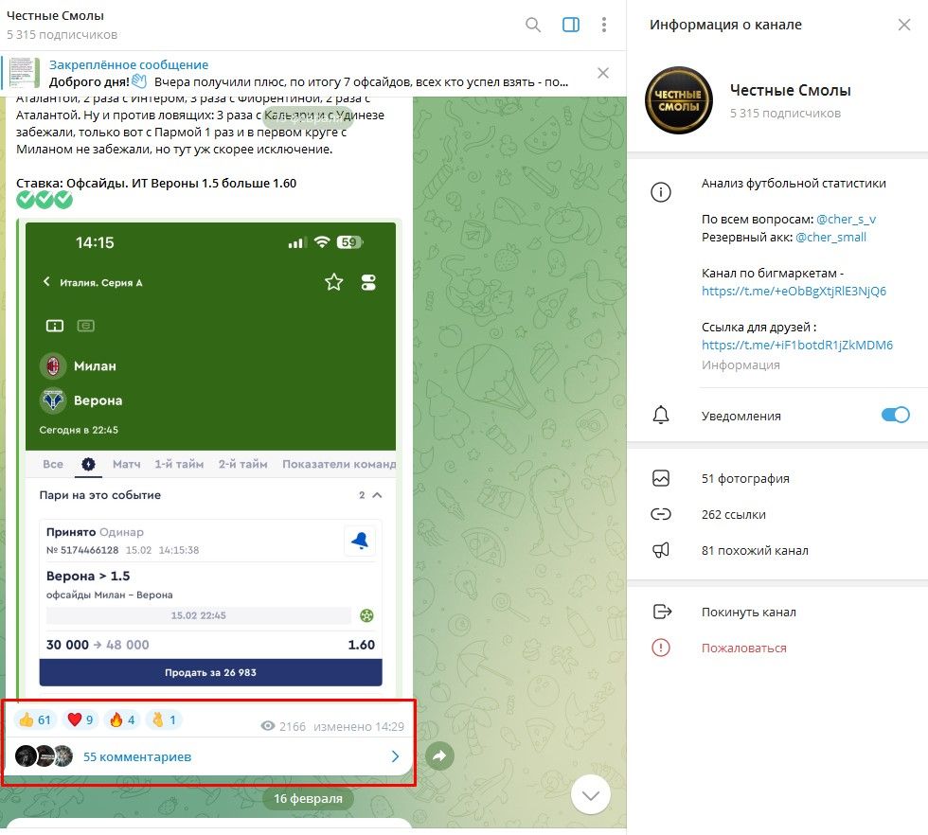Click the photos icon in channel info
Viewport: 928px width, 835px height.
[661, 478]
